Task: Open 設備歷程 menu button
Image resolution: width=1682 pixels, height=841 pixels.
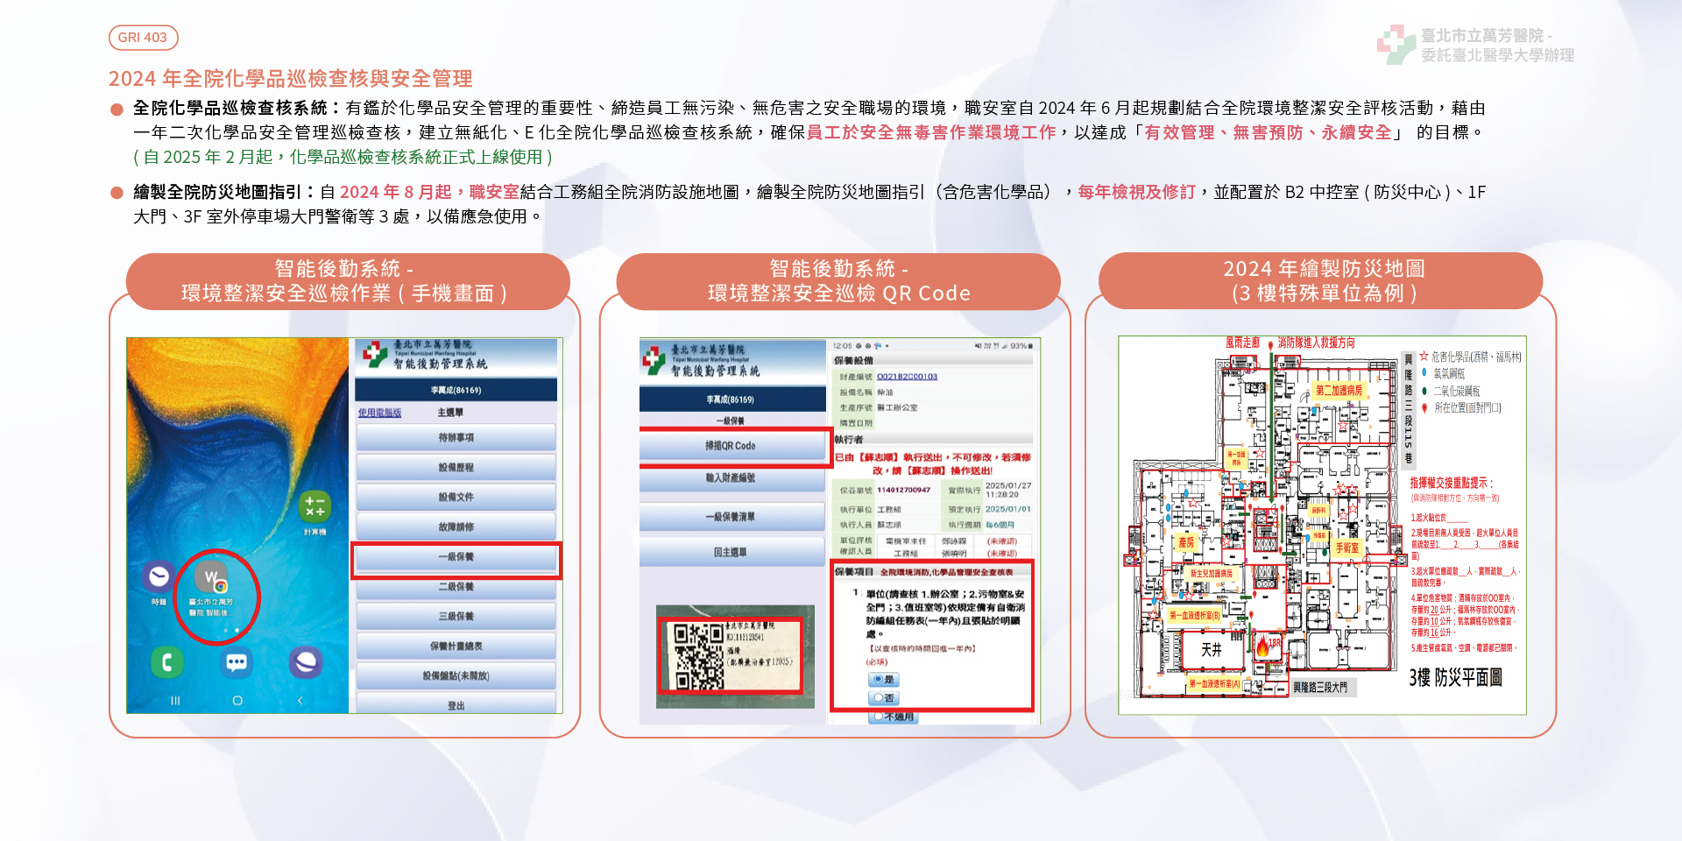Action: point(456,467)
